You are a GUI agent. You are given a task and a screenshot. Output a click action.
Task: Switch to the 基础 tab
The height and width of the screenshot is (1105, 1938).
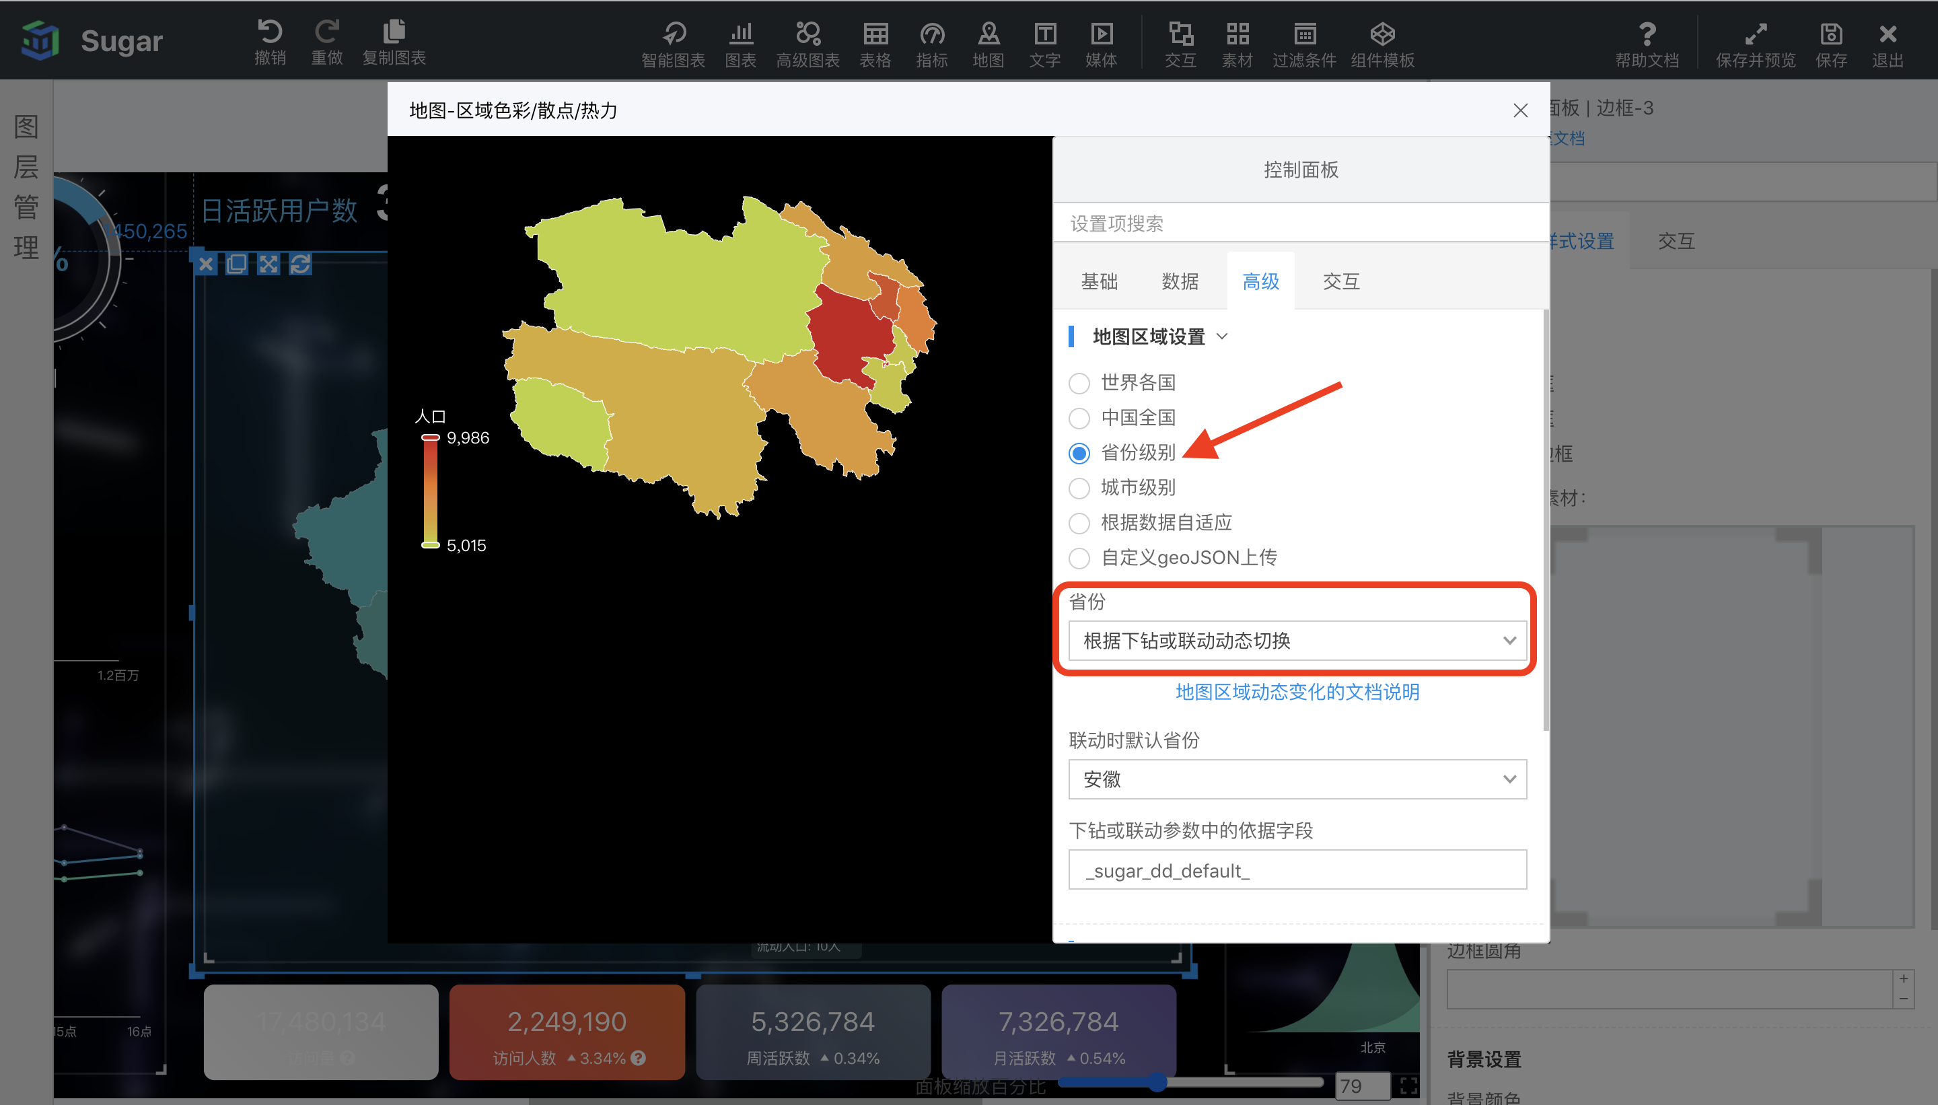[1099, 281]
